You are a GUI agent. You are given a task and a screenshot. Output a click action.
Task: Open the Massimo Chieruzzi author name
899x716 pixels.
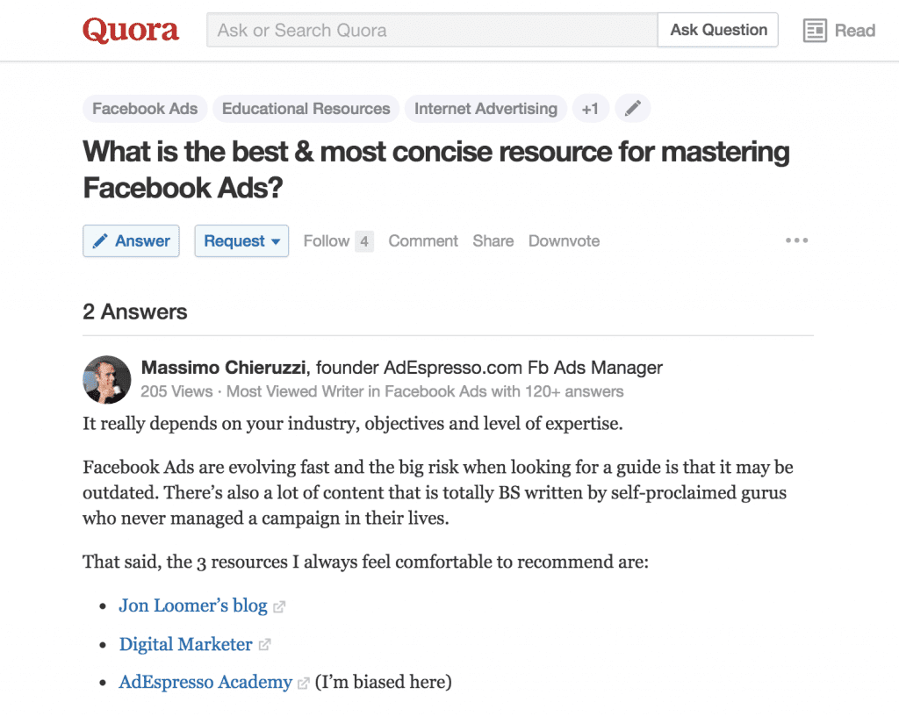[224, 367]
